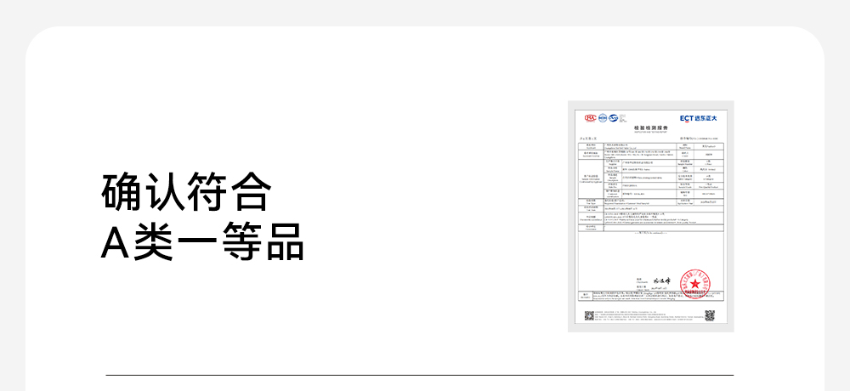Screen dimensions: 850x391
Task: Click the 'A类一等品' heading line
Action: pyautogui.click(x=202, y=241)
